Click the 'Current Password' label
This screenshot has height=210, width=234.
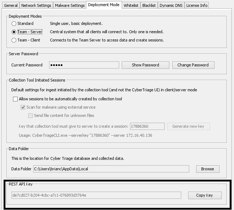27,65
